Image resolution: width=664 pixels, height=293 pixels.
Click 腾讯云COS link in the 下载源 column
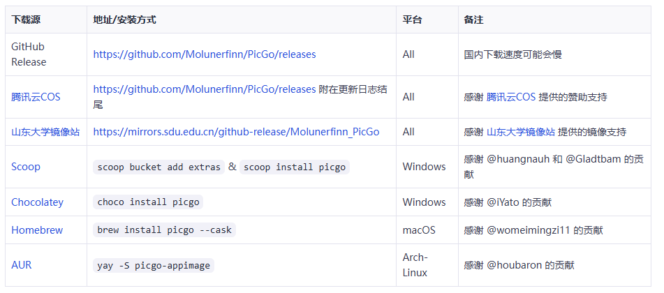36,97
